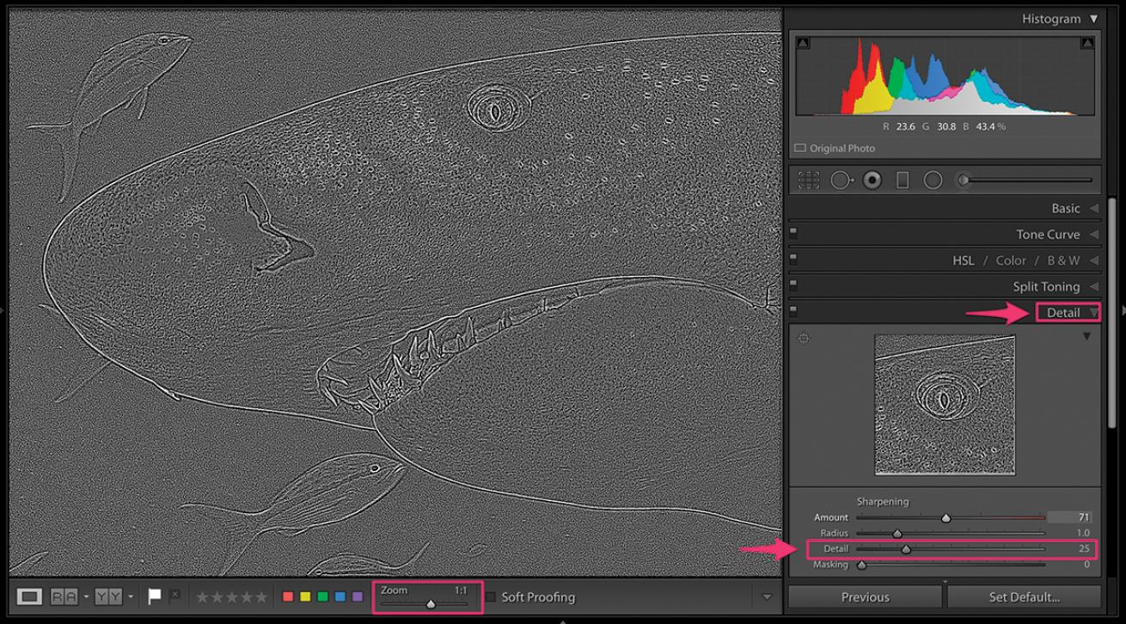Apply the red color label swatch

point(288,596)
